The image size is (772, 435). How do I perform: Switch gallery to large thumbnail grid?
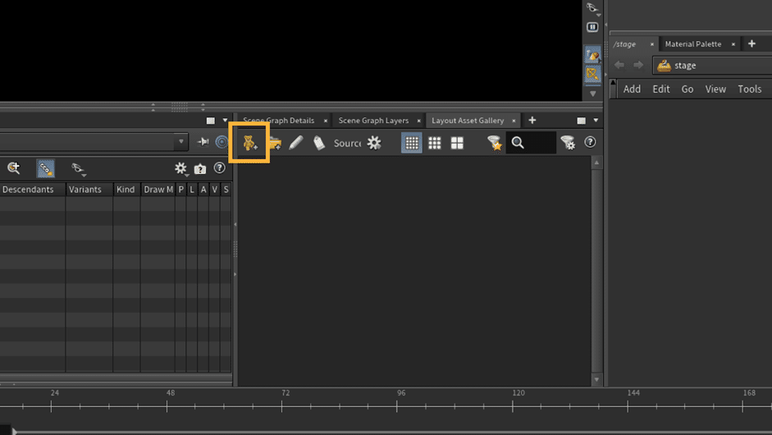click(458, 143)
